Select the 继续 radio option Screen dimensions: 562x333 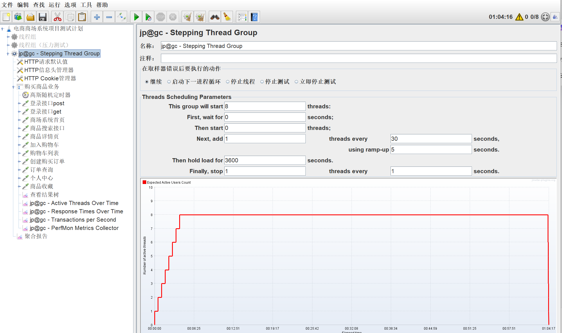click(147, 82)
